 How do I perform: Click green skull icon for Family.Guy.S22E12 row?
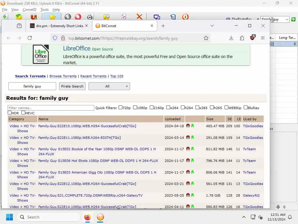[193, 183]
